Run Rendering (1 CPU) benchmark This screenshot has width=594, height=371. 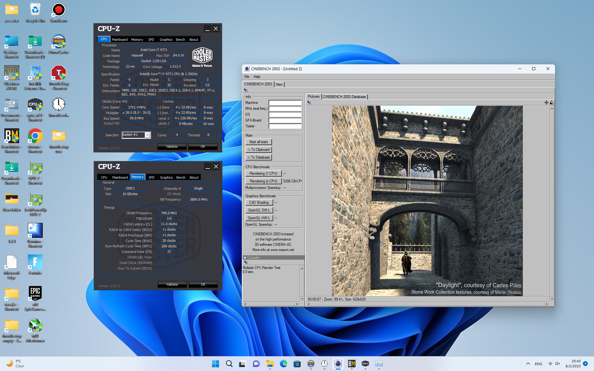tap(264, 173)
